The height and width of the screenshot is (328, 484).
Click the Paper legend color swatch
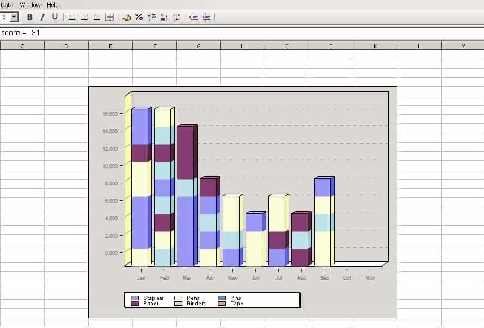tap(135, 304)
